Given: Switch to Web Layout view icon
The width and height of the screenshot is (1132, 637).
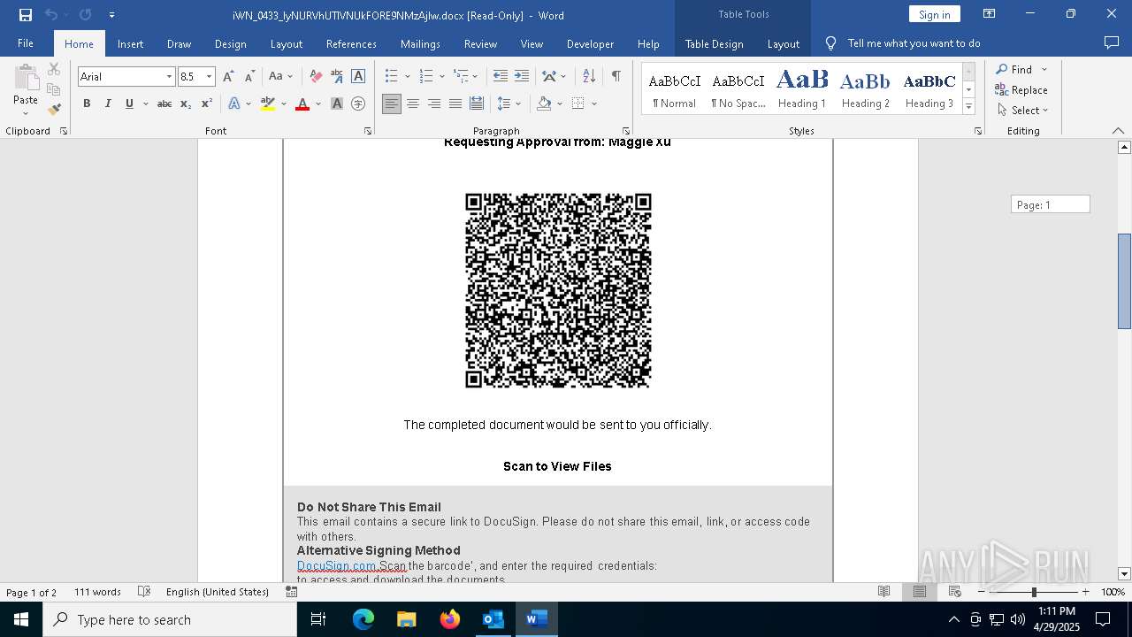Looking at the screenshot, I should [955, 592].
